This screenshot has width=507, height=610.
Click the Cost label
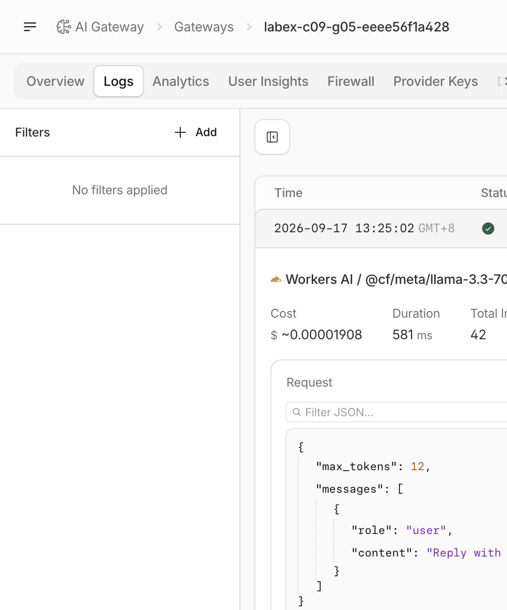[x=284, y=313]
